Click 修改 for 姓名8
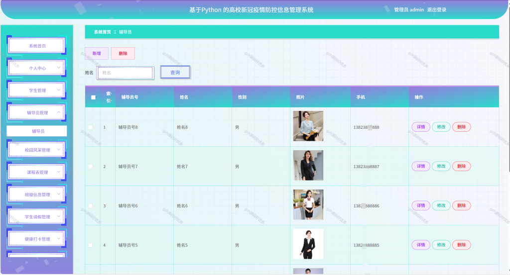510x275 pixels. (441, 127)
